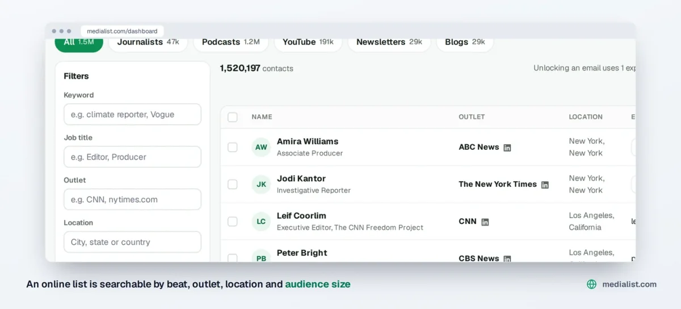Open LinkedIn icon next to The New York Times
This screenshot has height=309, width=681.
pyautogui.click(x=545, y=185)
